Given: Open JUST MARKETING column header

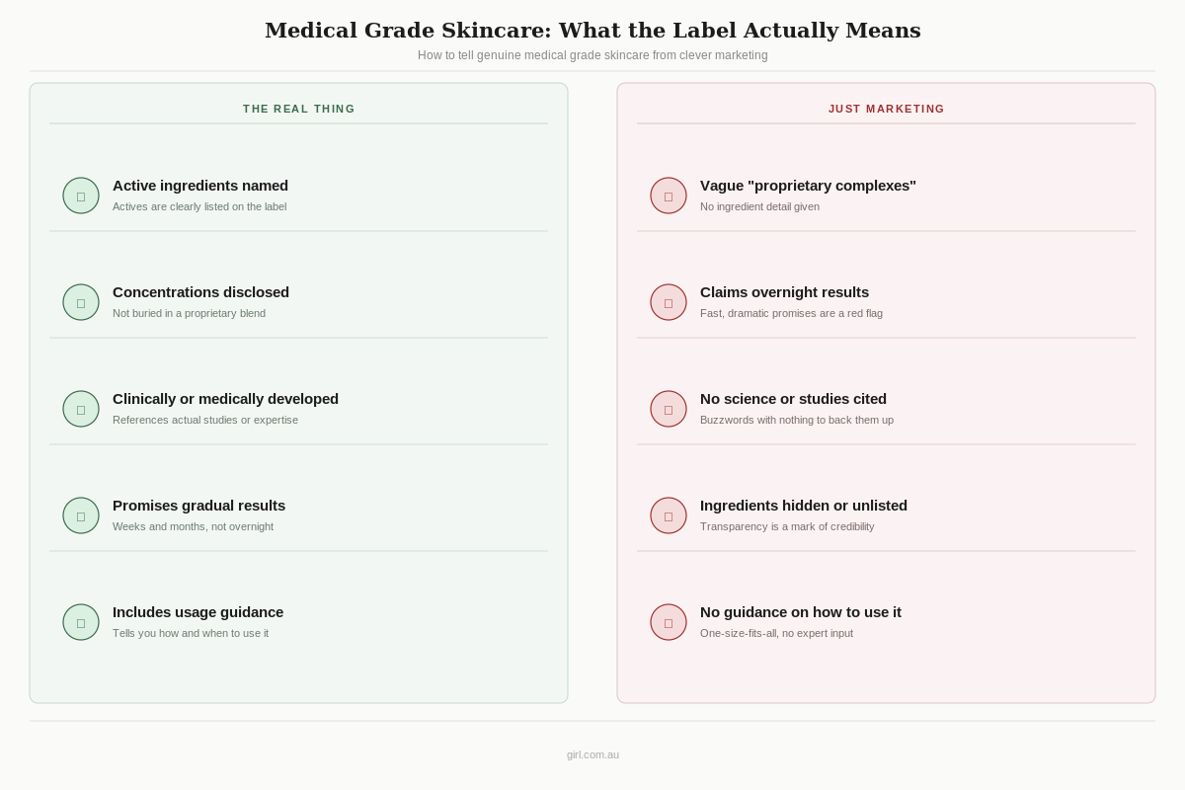Looking at the screenshot, I should click(887, 109).
